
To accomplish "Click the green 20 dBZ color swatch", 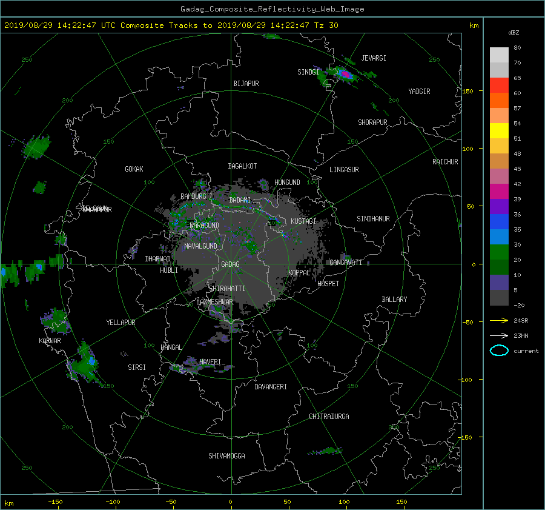I will 499,252.
